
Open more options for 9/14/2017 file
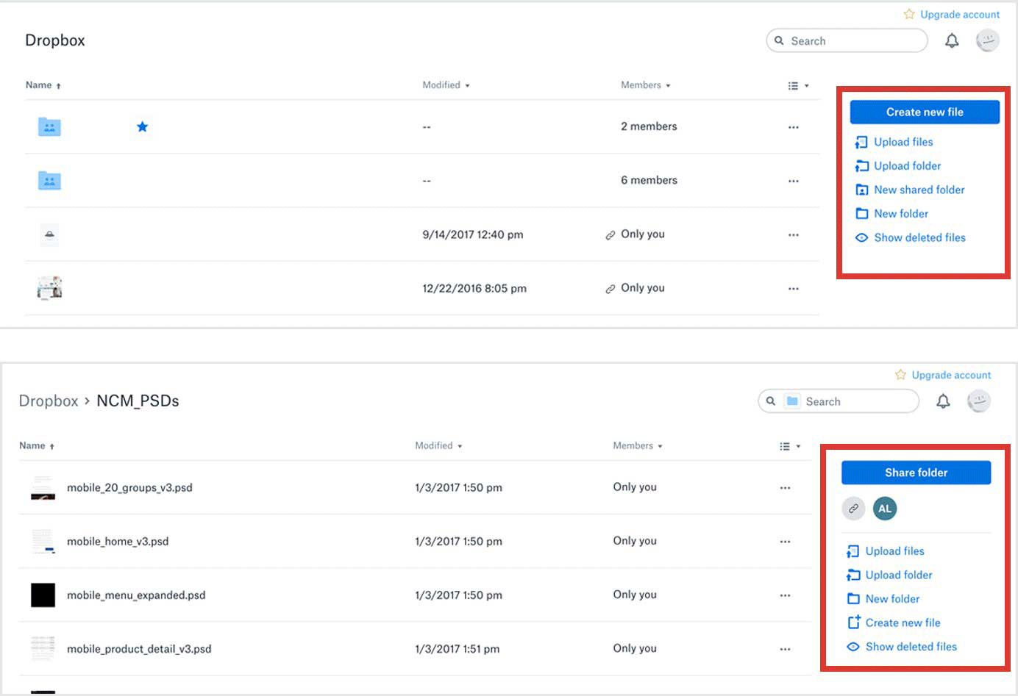(x=793, y=234)
